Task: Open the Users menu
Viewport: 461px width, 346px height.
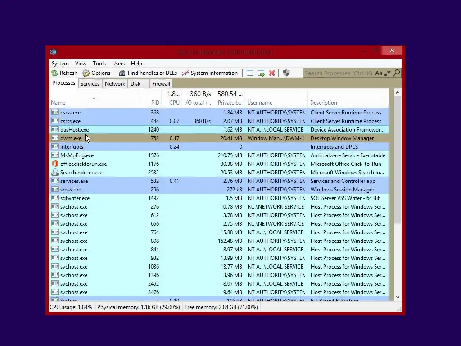Action: pyautogui.click(x=118, y=64)
